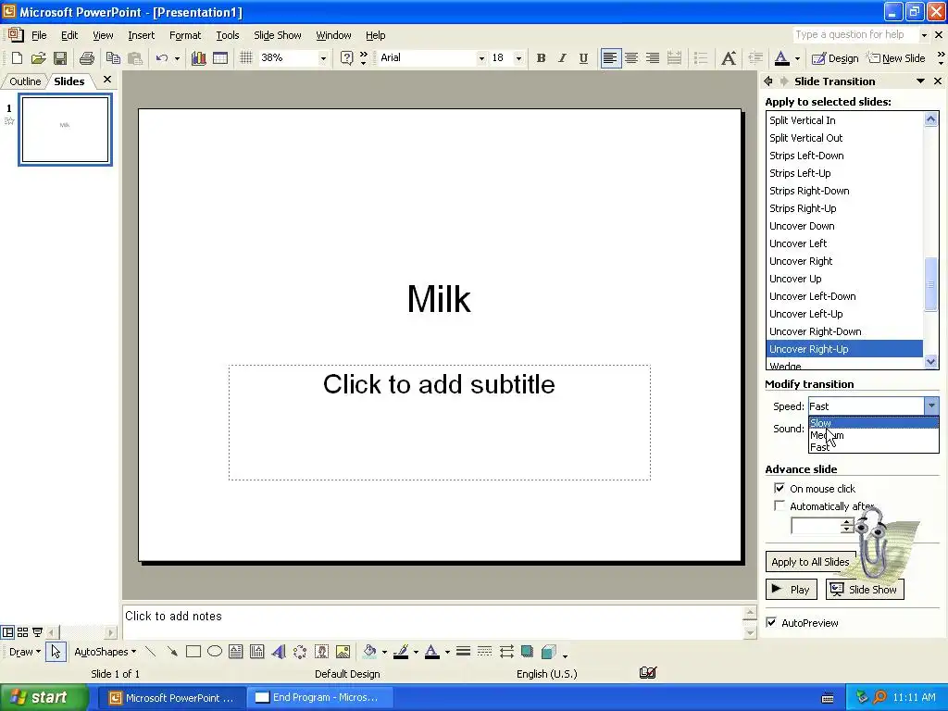Open PowerPoint Help question mark icon
The height and width of the screenshot is (711, 948).
(346, 58)
